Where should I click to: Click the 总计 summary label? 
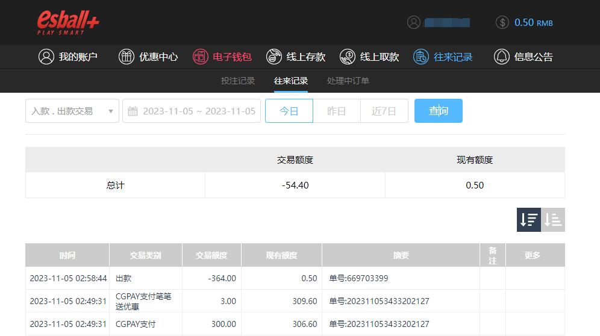(x=115, y=185)
